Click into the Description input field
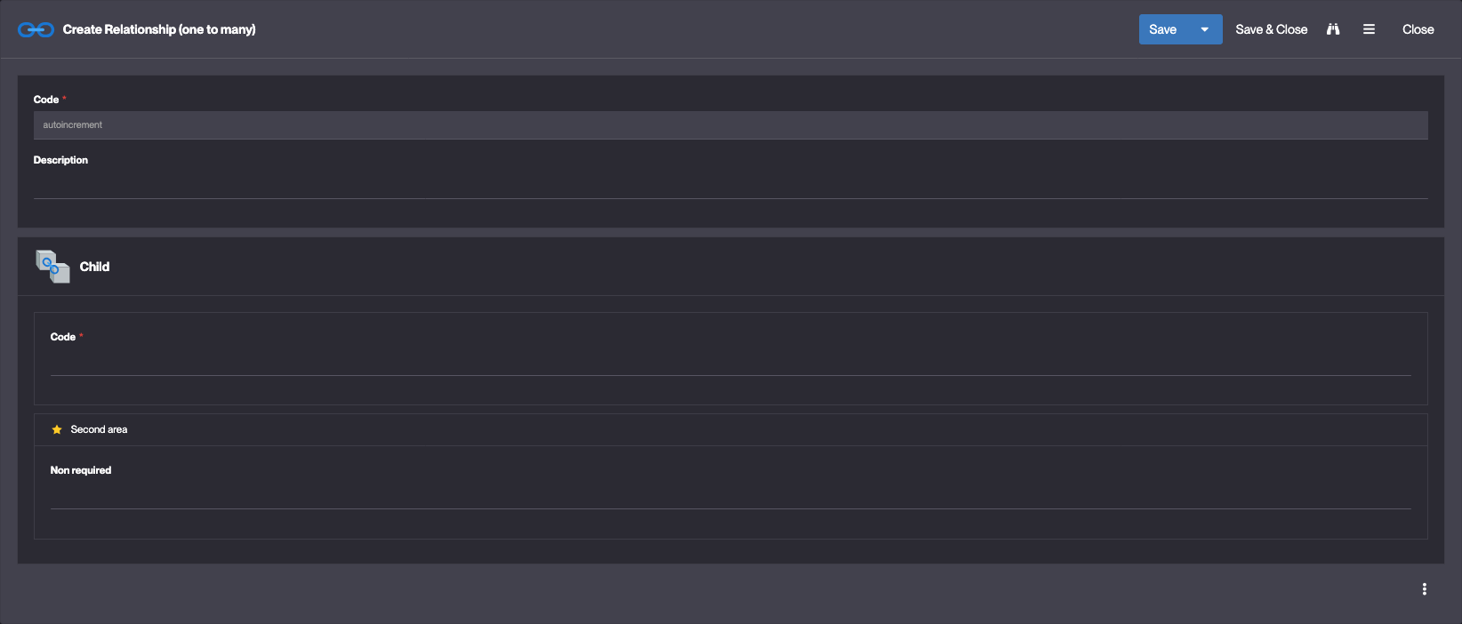This screenshot has width=1462, height=624. (730, 185)
